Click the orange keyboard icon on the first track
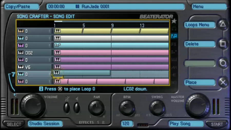This screenshot has height=130, width=231. (x=21, y=31)
